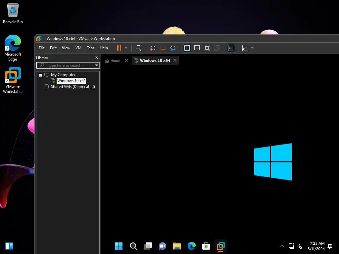Toggle the library sidebar view
The height and width of the screenshot is (254, 339).
click(x=187, y=48)
